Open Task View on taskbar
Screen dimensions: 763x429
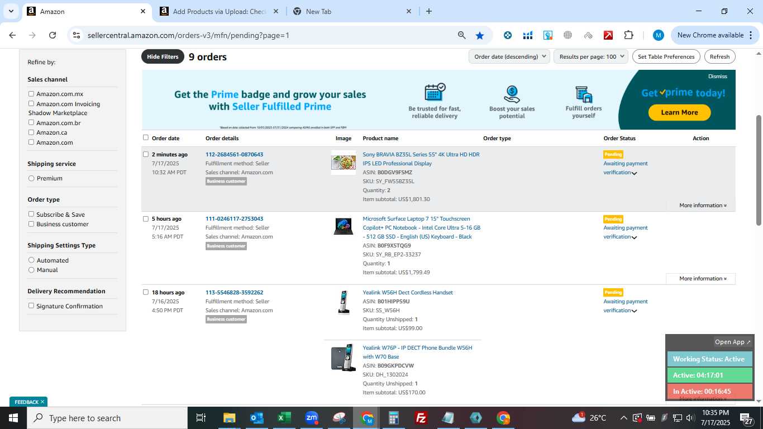(x=201, y=418)
